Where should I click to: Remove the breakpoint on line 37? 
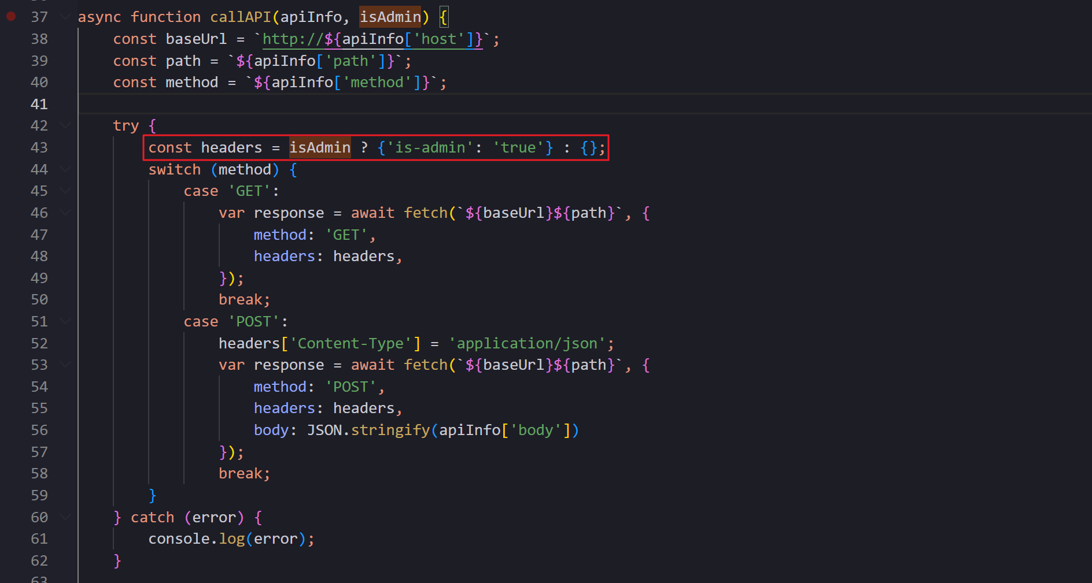tap(11, 17)
